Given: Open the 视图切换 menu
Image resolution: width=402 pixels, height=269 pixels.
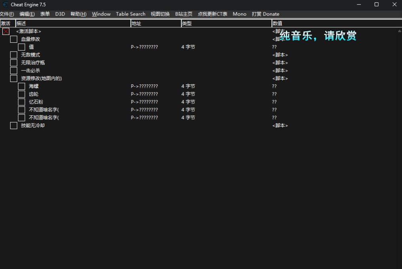Looking at the screenshot, I should click(x=160, y=14).
